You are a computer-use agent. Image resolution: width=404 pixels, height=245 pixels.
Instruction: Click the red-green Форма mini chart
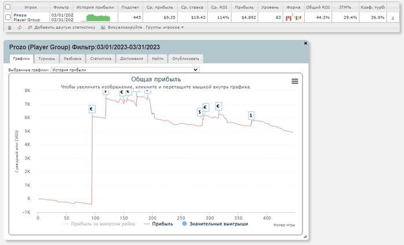[293, 17]
